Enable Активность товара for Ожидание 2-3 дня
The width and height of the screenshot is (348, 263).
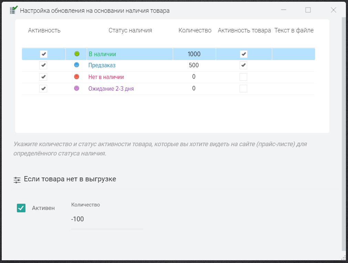[x=243, y=89]
